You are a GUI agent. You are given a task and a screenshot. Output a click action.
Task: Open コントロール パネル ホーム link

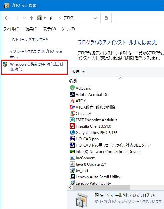click(x=29, y=39)
